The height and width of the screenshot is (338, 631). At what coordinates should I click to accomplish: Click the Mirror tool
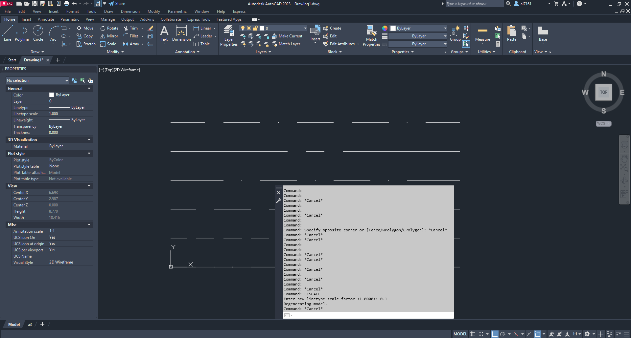click(x=109, y=36)
